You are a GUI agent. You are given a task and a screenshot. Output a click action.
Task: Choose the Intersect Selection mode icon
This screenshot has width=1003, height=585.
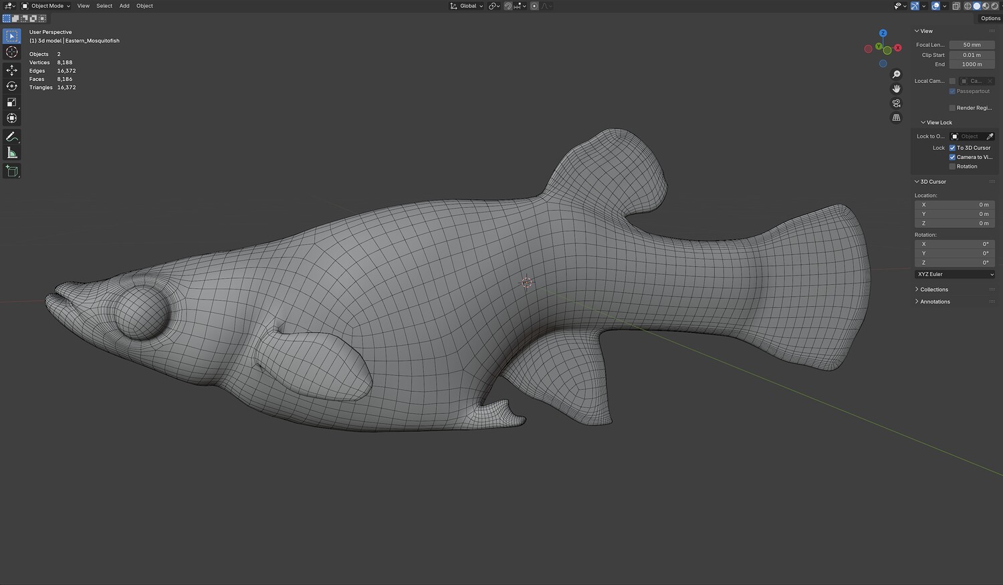point(42,19)
